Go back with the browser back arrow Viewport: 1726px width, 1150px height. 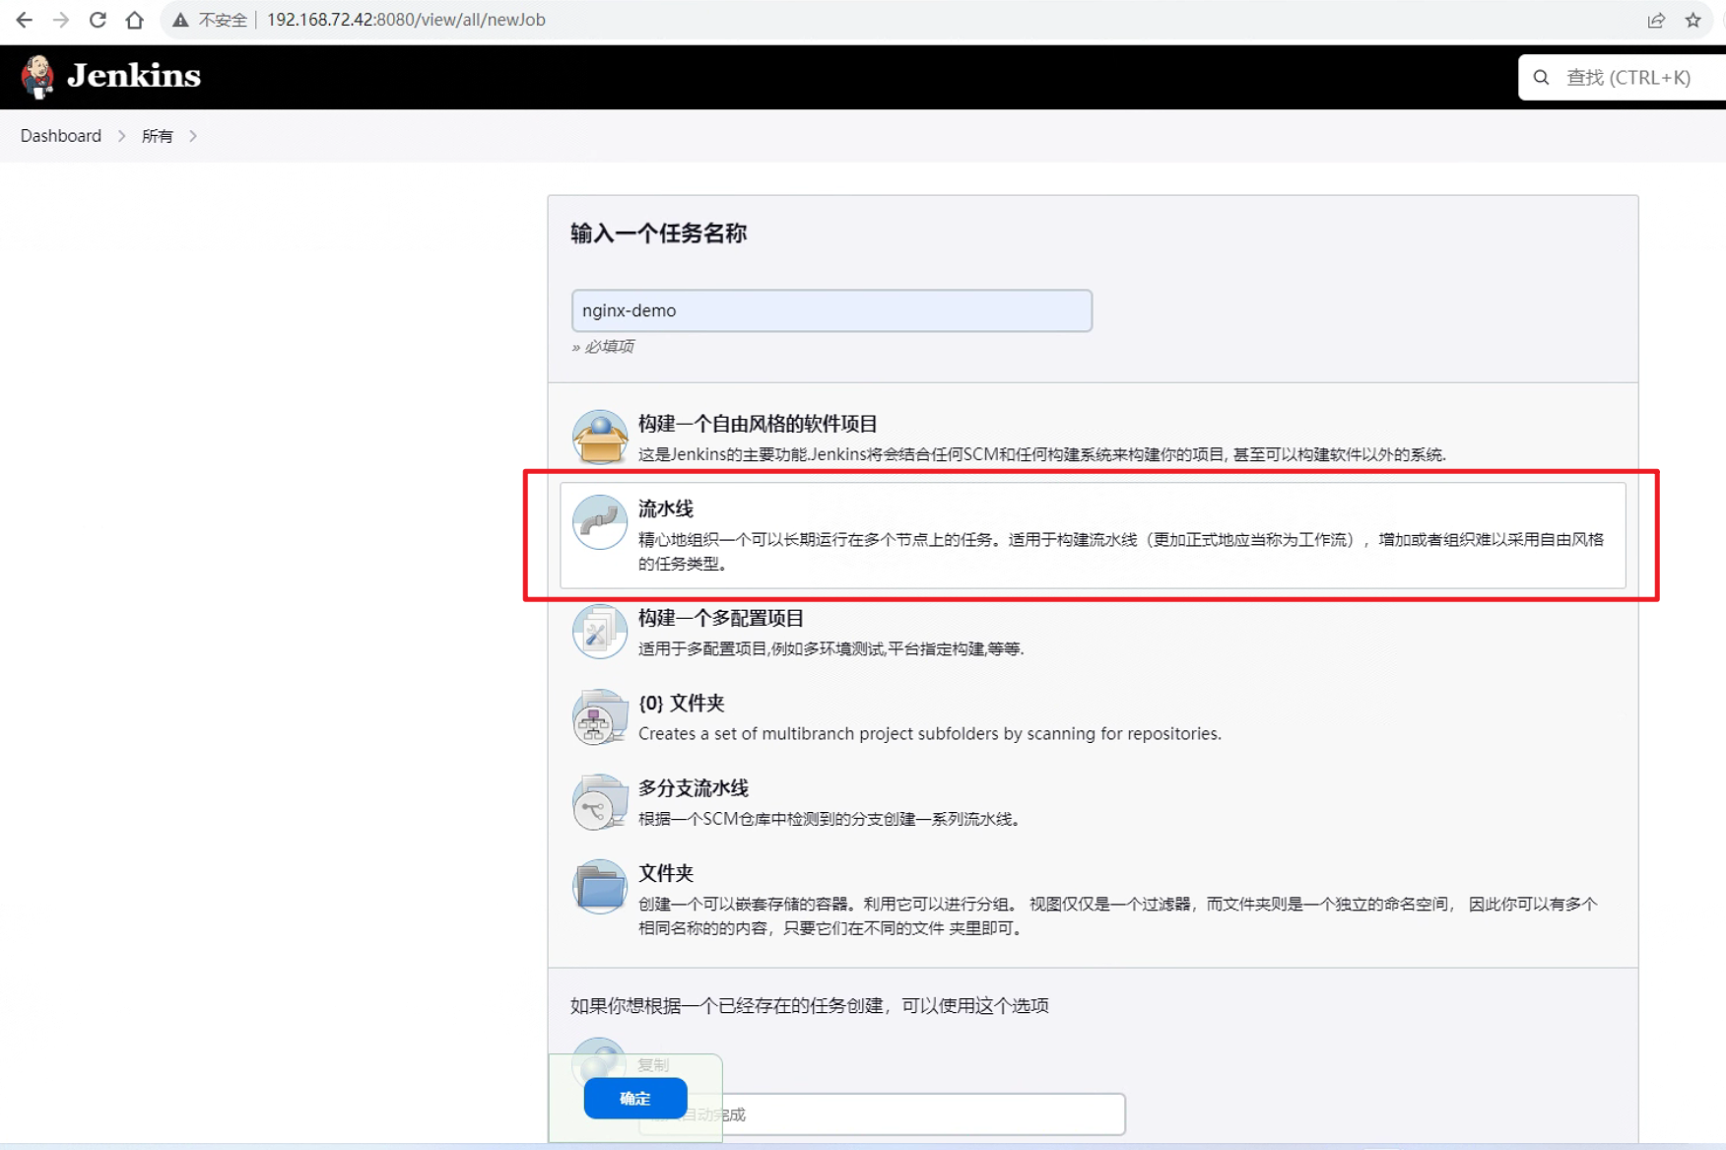click(x=24, y=20)
